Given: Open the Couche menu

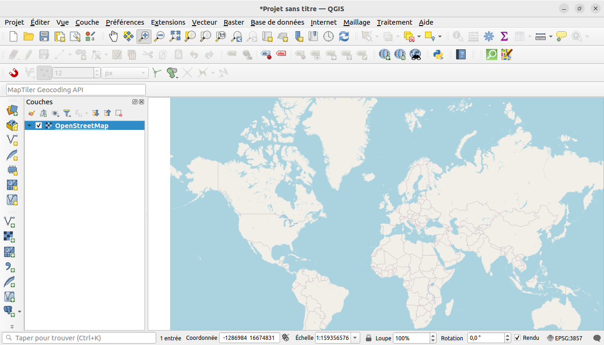Looking at the screenshot, I should click(87, 22).
